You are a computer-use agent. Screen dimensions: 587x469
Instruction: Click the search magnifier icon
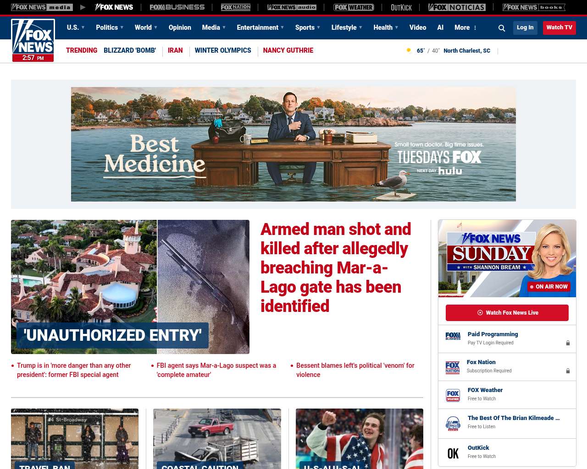tap(502, 28)
